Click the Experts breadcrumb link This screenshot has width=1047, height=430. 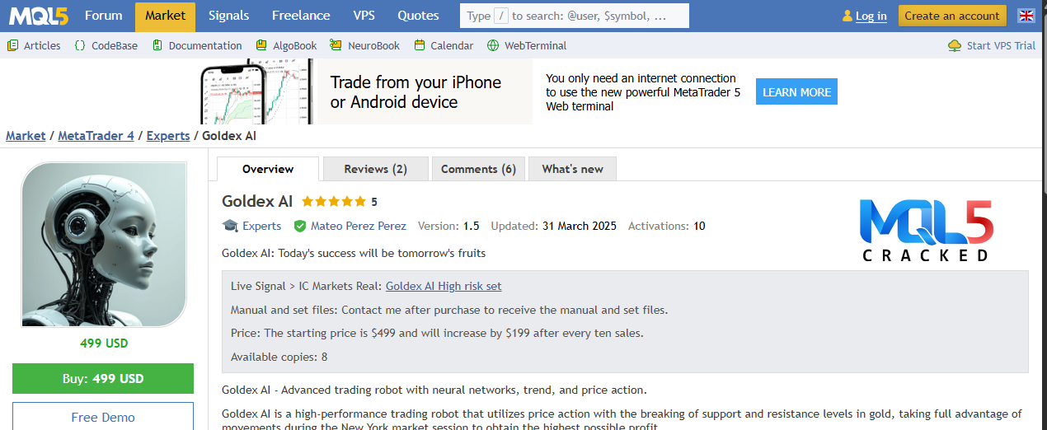point(168,136)
